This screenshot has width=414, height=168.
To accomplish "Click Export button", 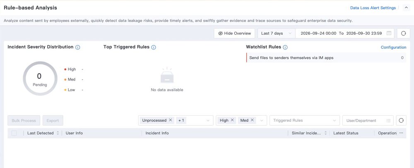I will point(53,121).
